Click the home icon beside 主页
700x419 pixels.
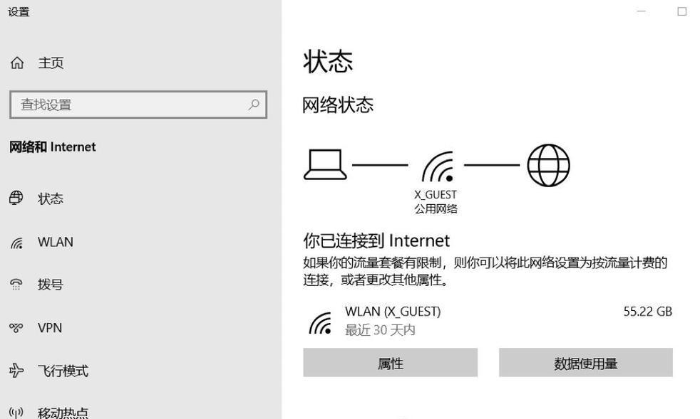(x=17, y=63)
